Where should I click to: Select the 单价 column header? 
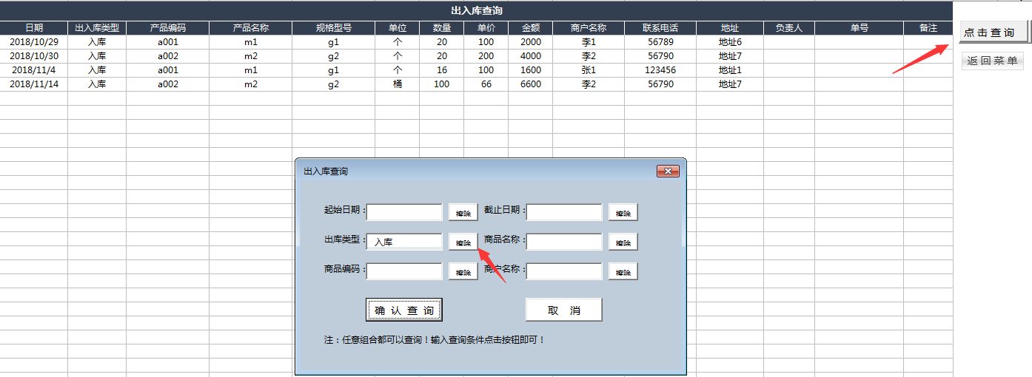click(486, 28)
